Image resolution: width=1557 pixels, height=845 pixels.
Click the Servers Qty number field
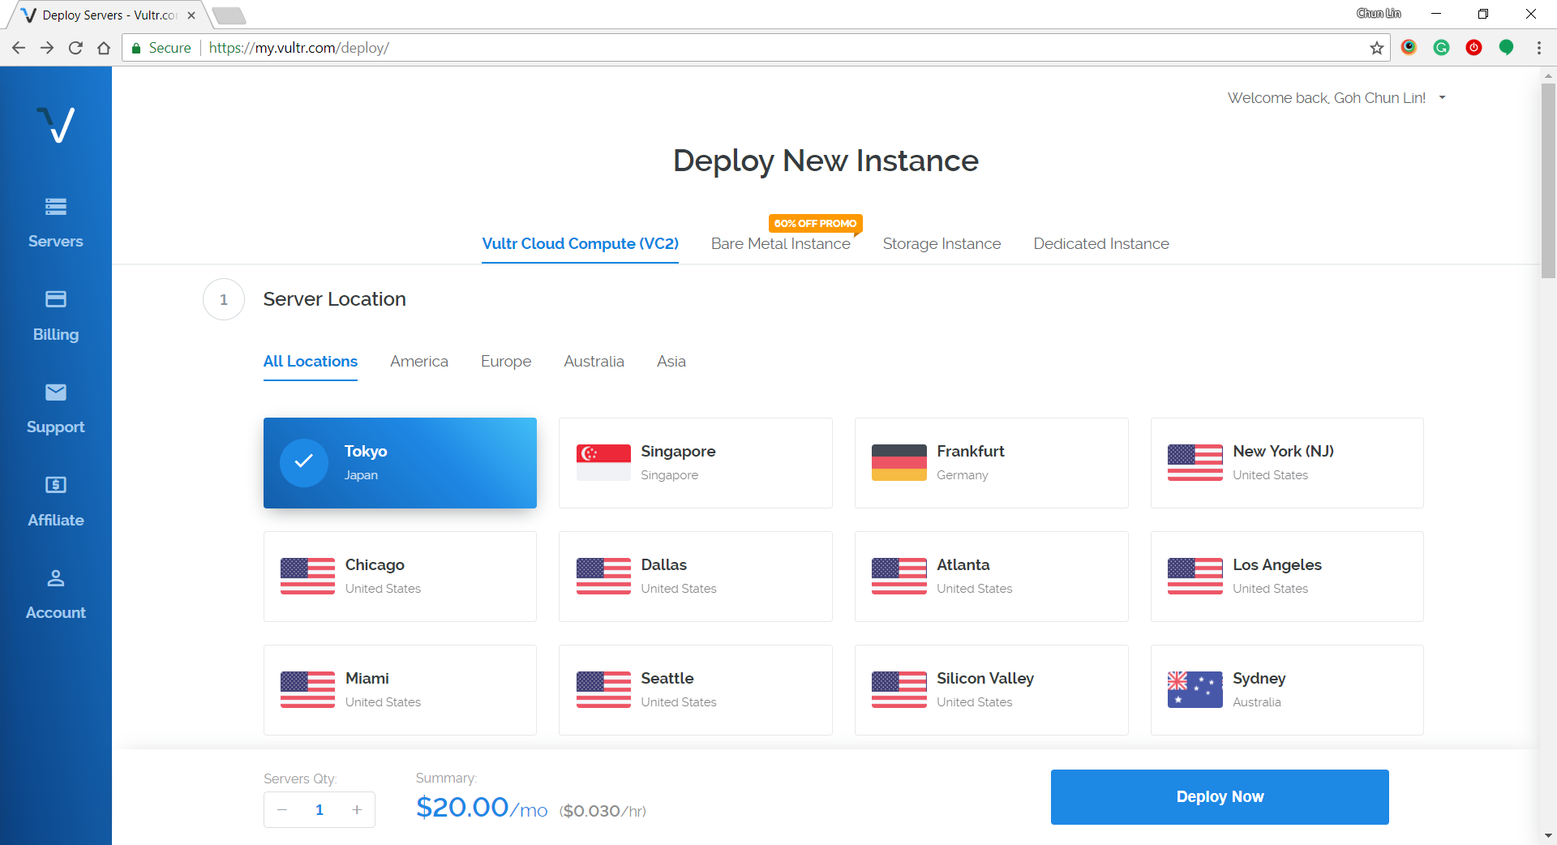pos(320,810)
